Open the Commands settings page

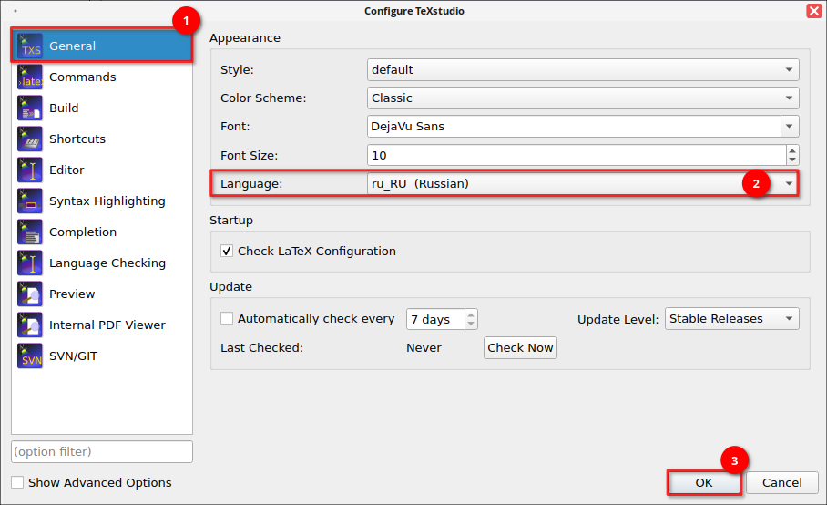click(102, 77)
